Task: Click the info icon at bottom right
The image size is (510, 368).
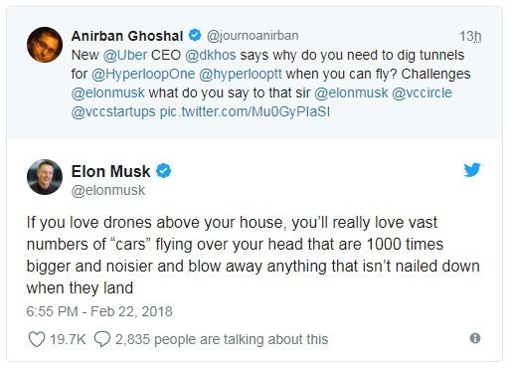Action: click(x=475, y=338)
